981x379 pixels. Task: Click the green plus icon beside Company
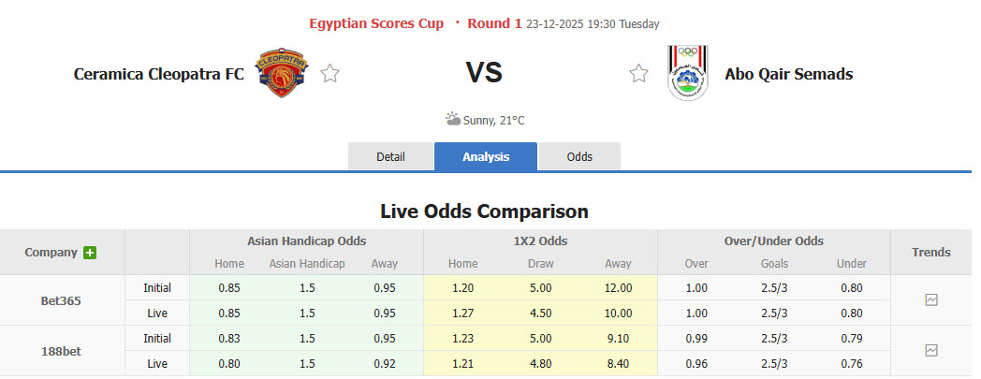tap(90, 253)
